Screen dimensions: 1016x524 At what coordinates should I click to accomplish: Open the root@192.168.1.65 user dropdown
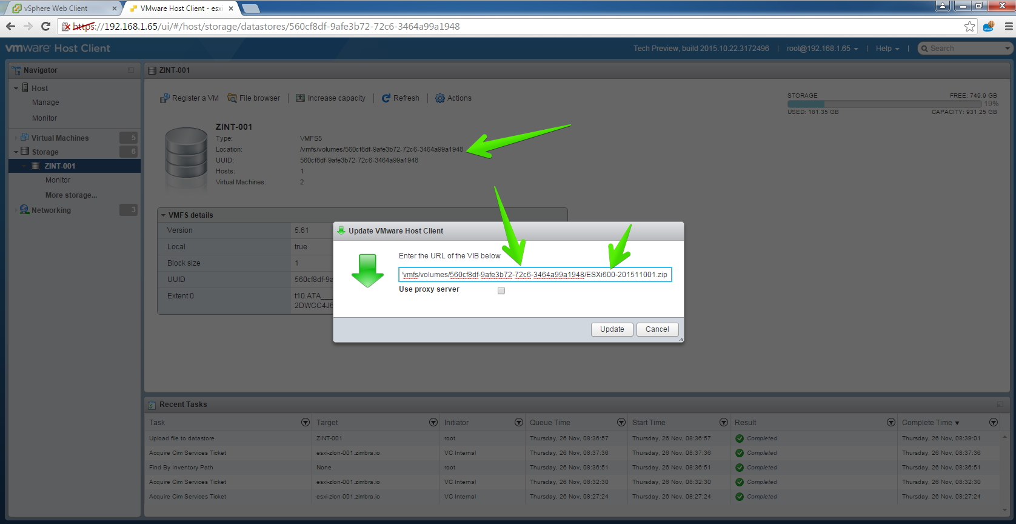[x=822, y=49]
